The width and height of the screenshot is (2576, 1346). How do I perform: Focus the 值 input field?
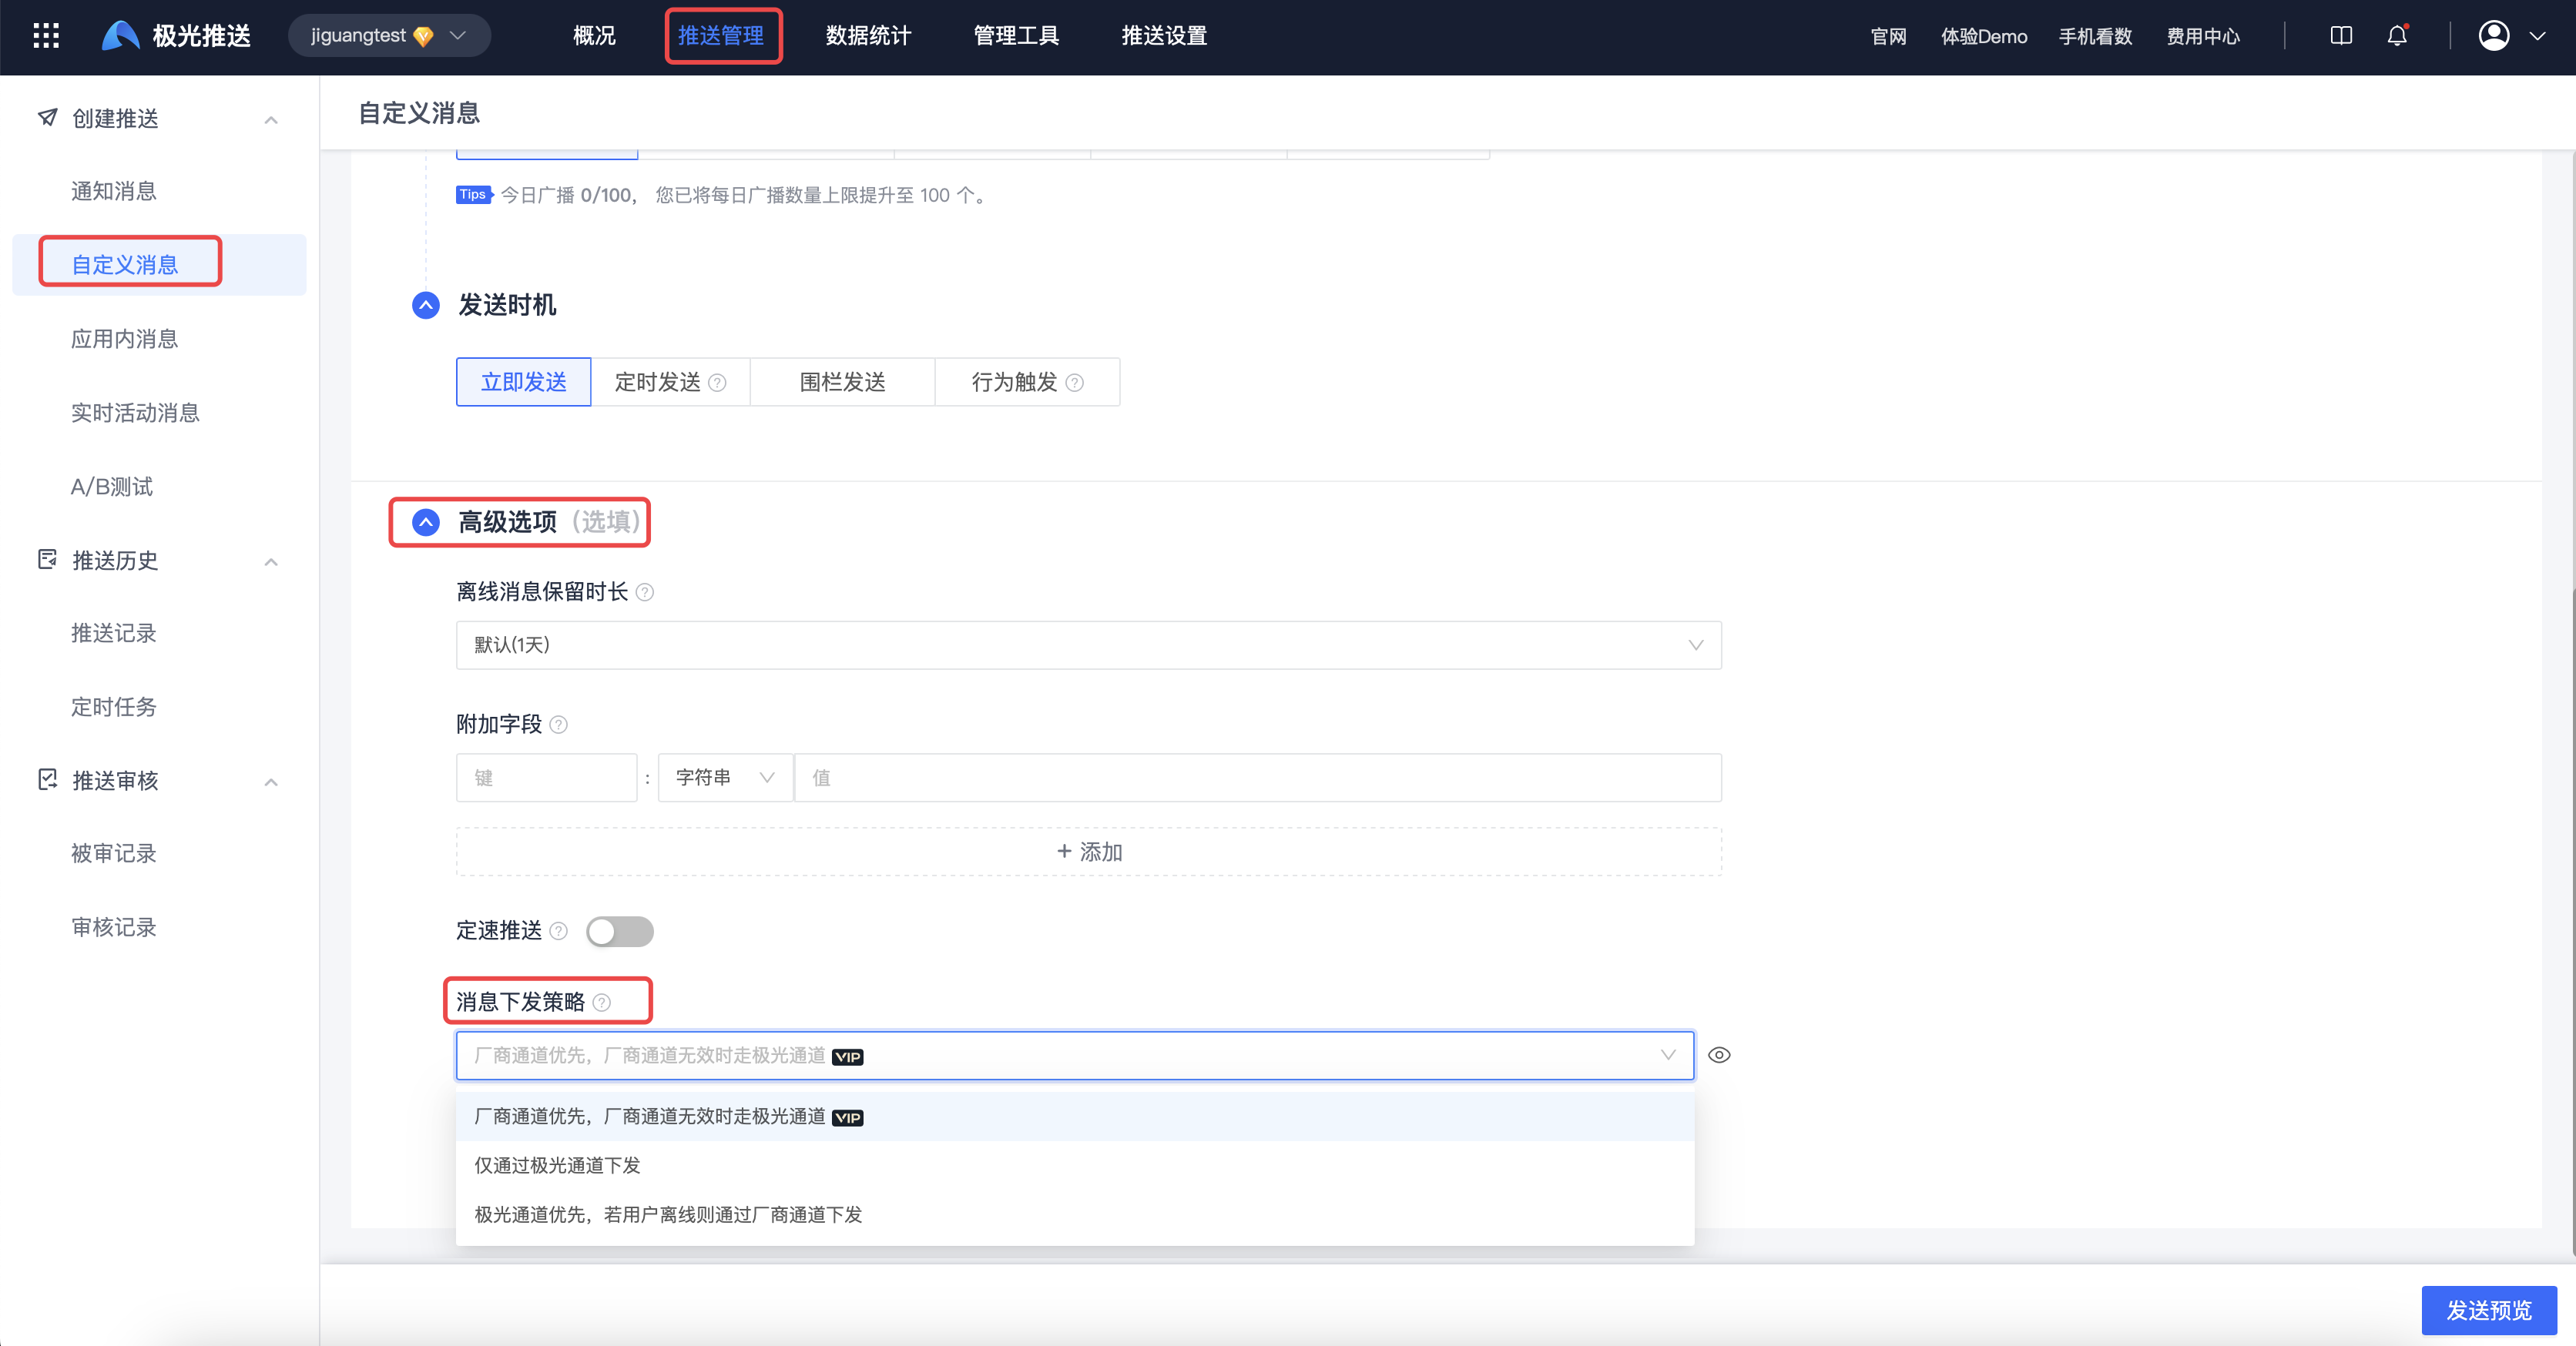(x=1258, y=778)
